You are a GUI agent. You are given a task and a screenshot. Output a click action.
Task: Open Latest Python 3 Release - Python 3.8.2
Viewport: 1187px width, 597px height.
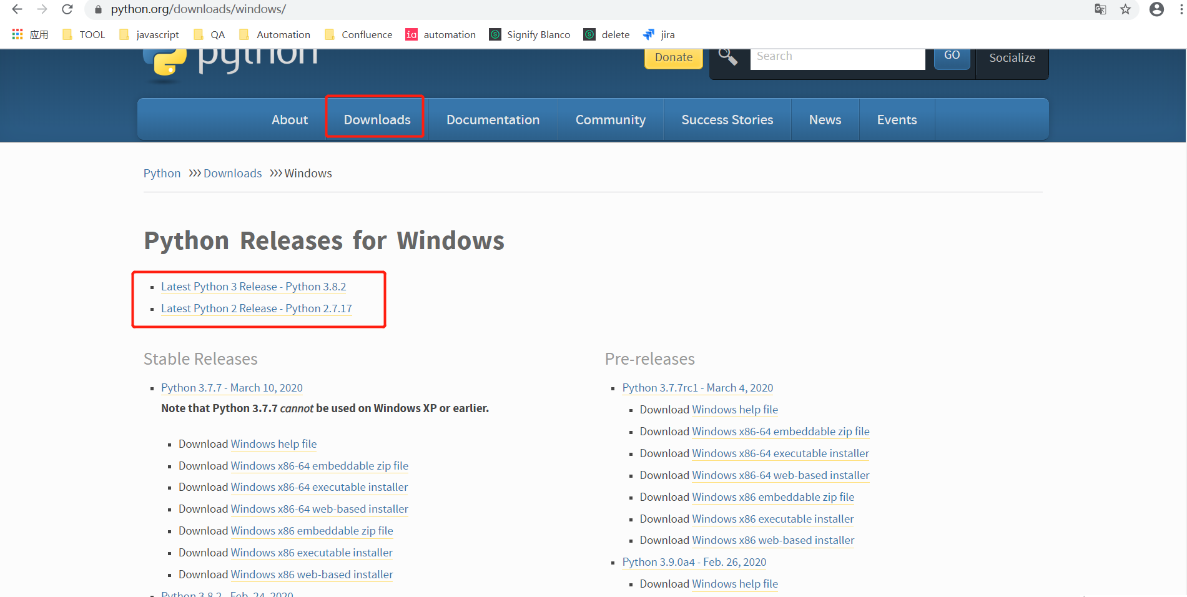pos(254,287)
